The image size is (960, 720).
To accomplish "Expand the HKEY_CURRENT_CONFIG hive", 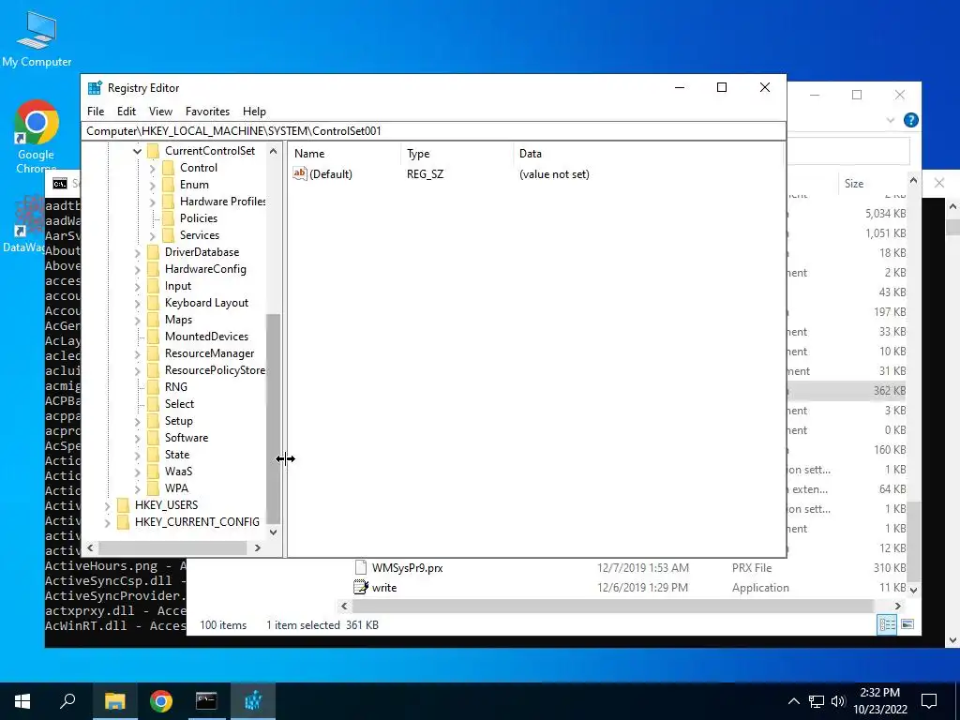I will pyautogui.click(x=107, y=522).
